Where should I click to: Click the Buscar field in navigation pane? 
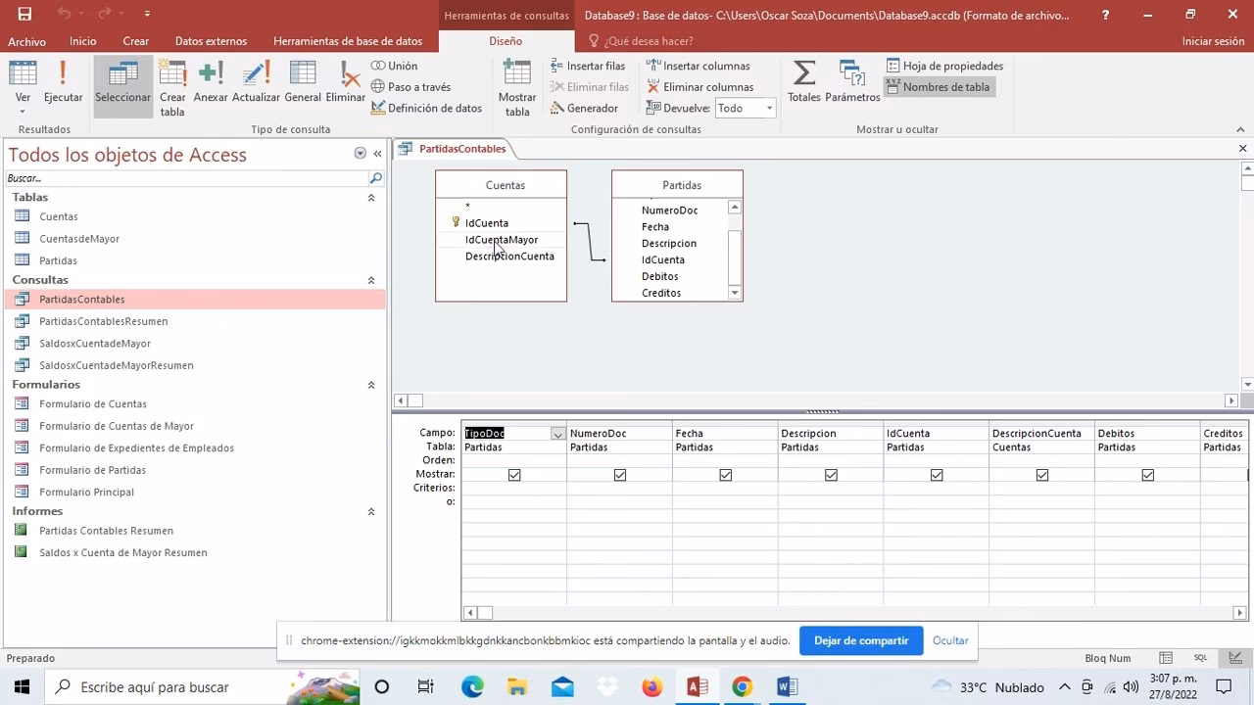[x=186, y=178]
